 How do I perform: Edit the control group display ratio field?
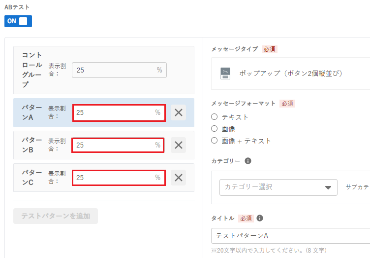pyautogui.click(x=119, y=70)
